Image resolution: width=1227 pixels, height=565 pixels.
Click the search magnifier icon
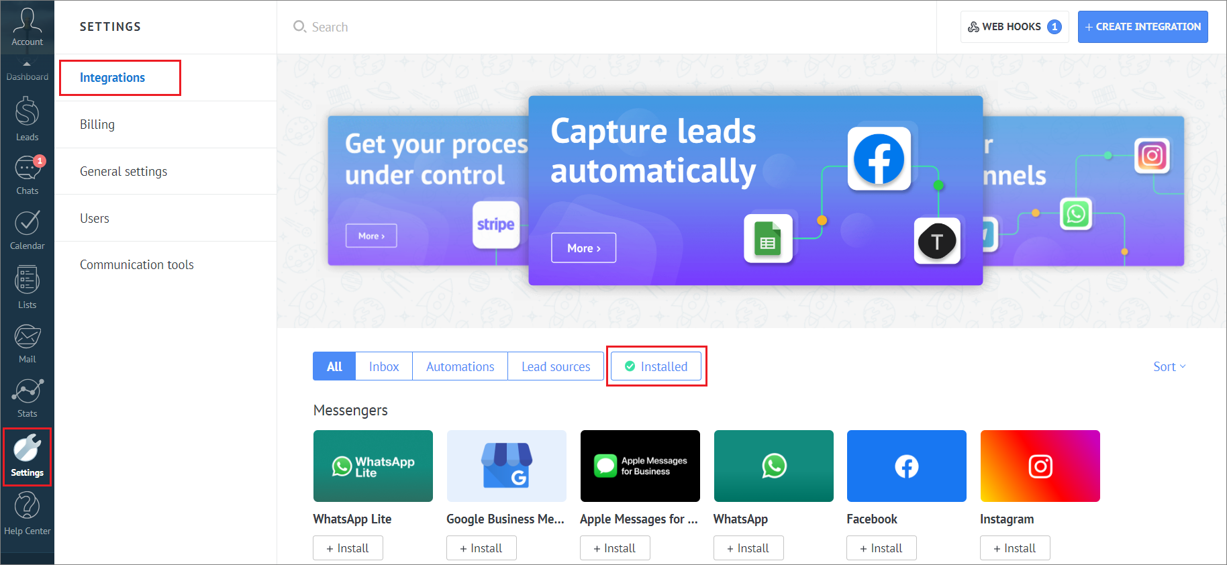click(x=299, y=27)
